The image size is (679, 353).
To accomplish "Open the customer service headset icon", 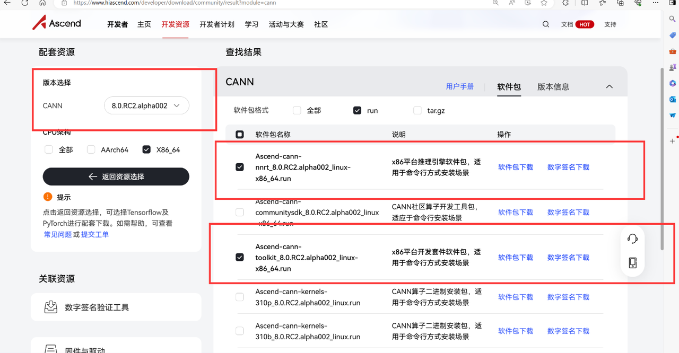I will tap(632, 239).
